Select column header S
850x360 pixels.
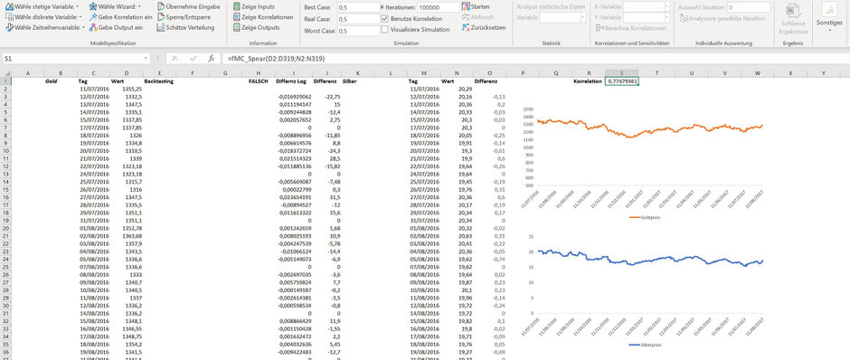coord(622,73)
